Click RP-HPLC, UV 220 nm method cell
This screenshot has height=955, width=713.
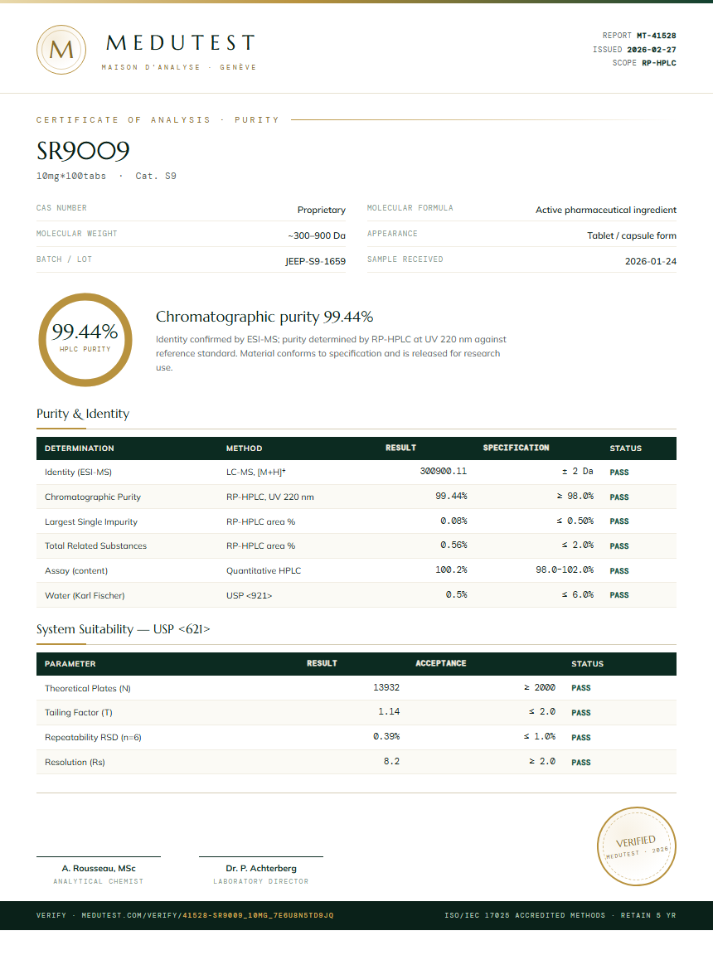269,497
